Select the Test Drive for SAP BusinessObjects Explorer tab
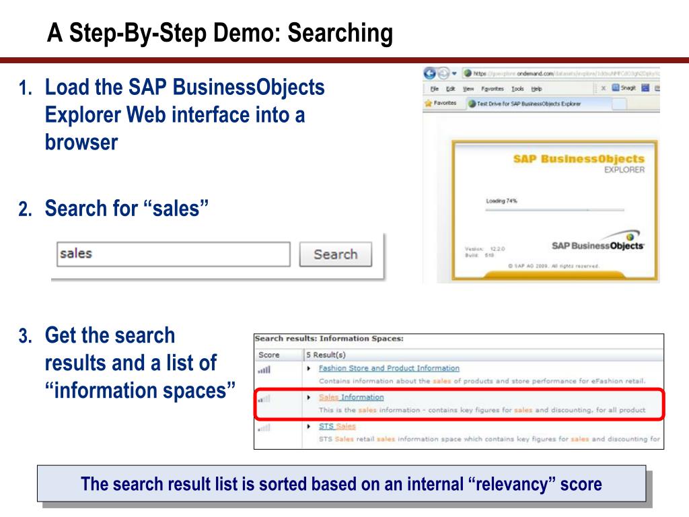 [538, 104]
